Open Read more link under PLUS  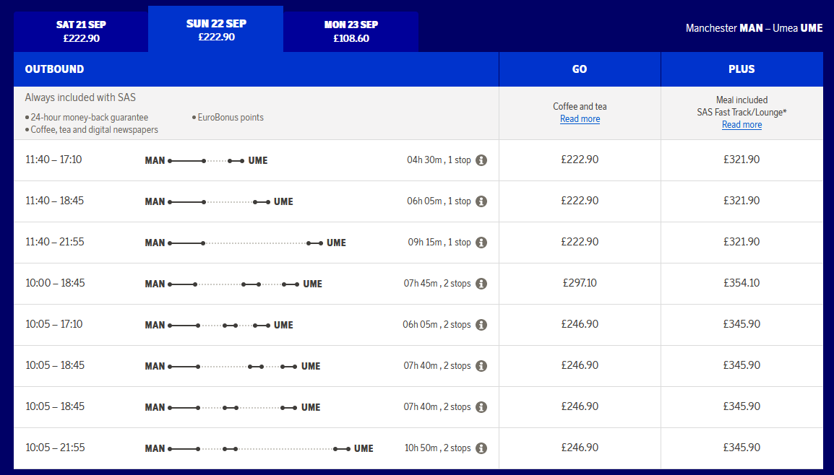[741, 125]
